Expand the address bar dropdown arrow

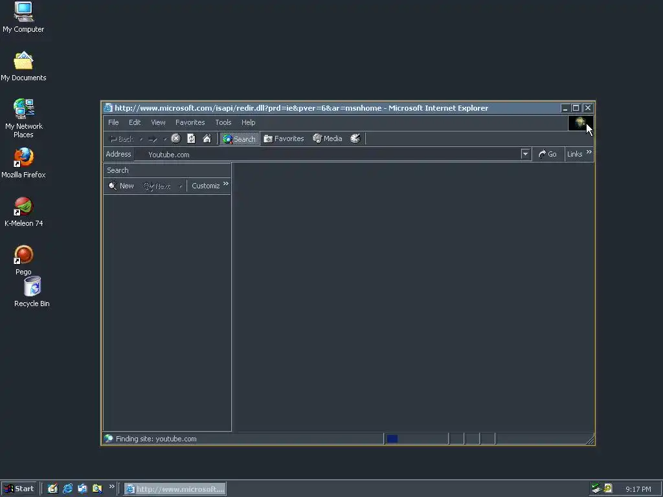coord(525,154)
